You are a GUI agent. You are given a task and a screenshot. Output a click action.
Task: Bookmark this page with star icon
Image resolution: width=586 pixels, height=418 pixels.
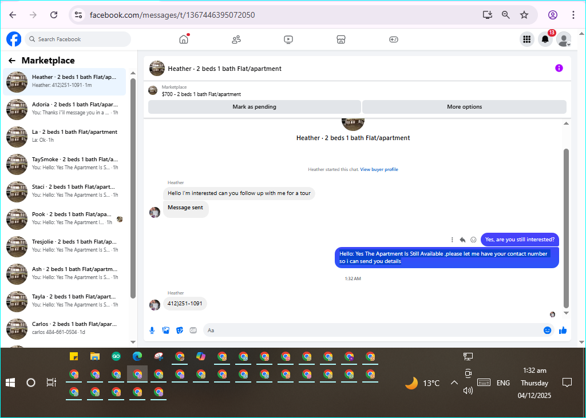[x=524, y=15]
